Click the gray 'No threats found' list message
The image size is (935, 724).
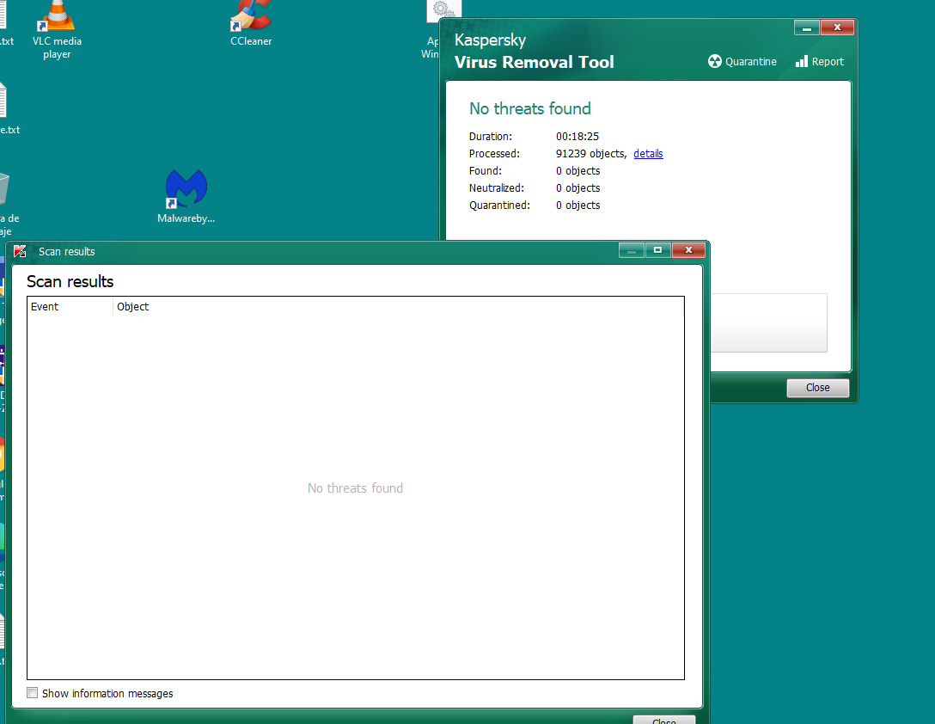(x=356, y=488)
